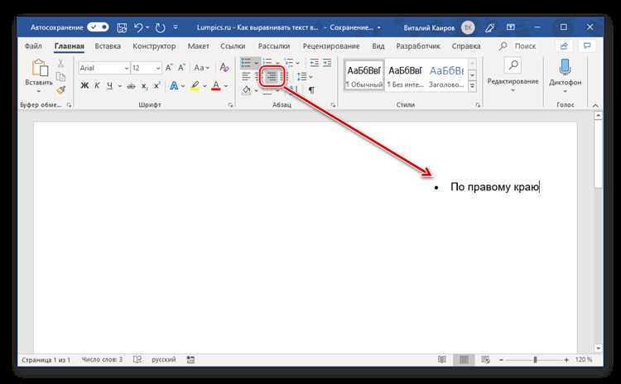This screenshot has width=621, height=384.
Task: Apply subscript formatting
Action: [x=145, y=86]
